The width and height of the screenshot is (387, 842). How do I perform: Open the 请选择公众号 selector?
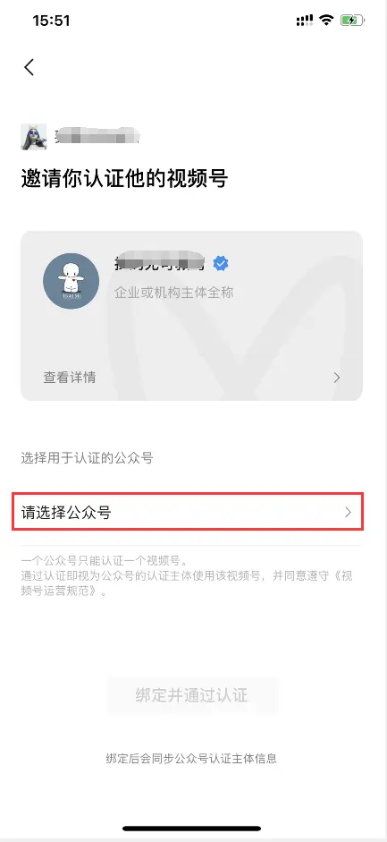[189, 513]
